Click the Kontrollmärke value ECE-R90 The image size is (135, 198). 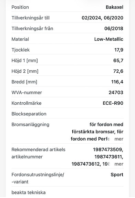(x=113, y=103)
